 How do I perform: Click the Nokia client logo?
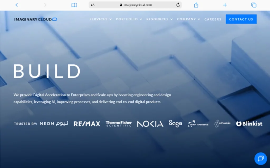coord(150,124)
